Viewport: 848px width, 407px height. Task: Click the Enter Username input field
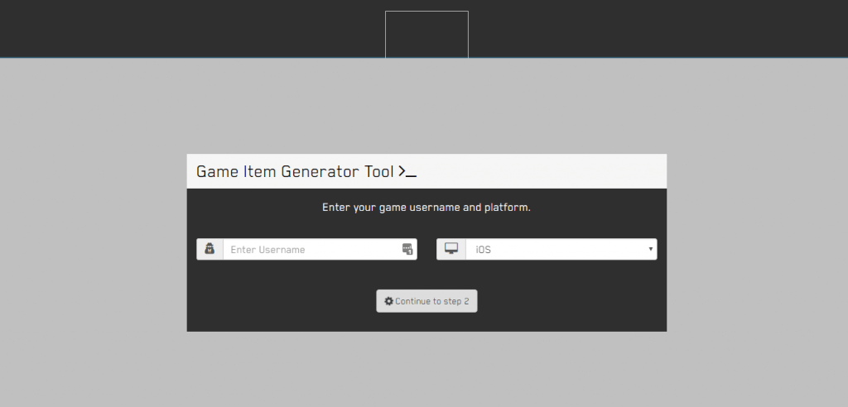[320, 249]
